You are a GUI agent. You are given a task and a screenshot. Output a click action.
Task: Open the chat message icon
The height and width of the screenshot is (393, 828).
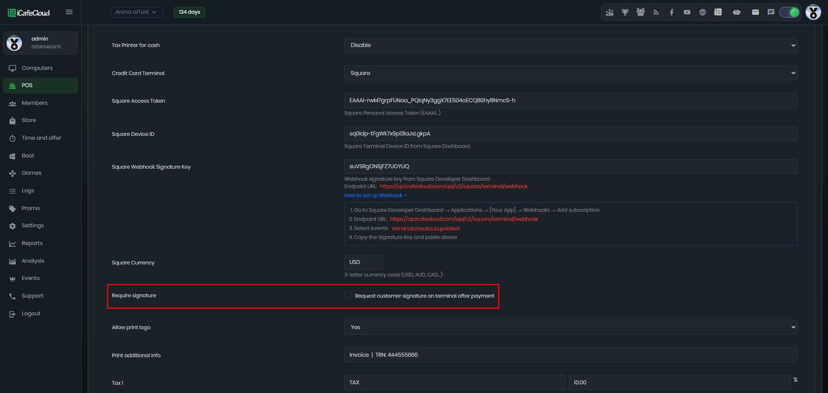771,13
